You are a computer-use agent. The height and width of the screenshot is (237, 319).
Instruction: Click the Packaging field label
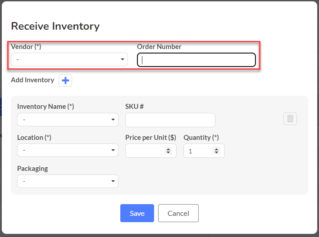32,169
